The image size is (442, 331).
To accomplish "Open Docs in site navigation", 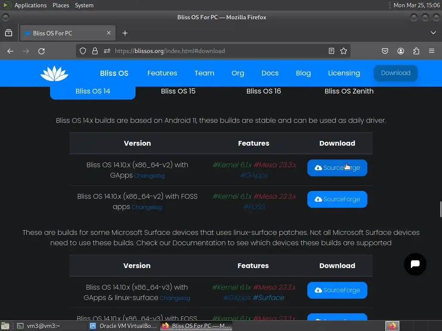I will tap(270, 73).
